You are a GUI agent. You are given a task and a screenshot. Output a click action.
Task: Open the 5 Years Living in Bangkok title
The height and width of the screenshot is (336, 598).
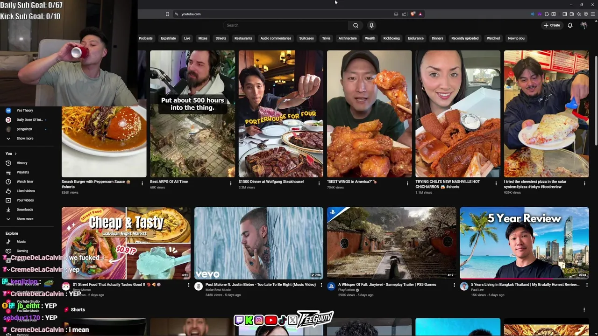[x=525, y=284]
